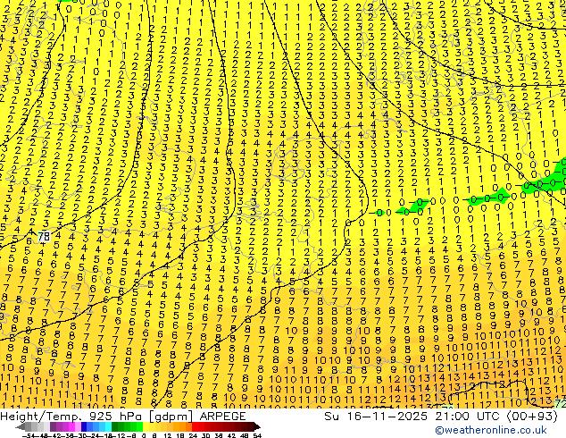
Task: Click the grey left arrow of the colour scale
Action: (21, 426)
